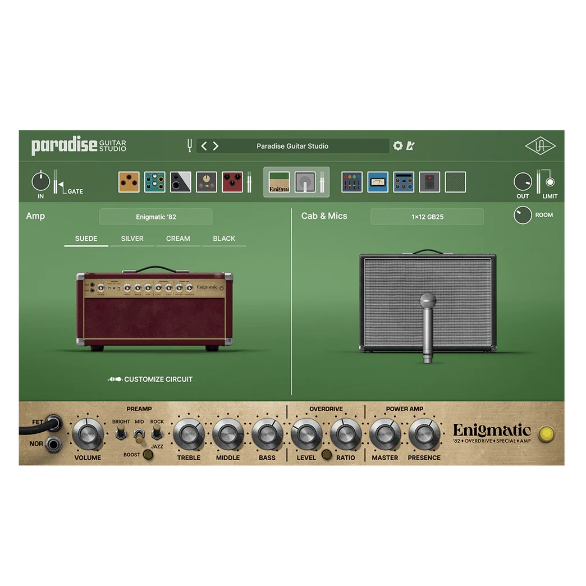Image resolution: width=586 pixels, height=586 pixels.
Task: Click the noise gate threshold flag
Action: click(x=61, y=186)
